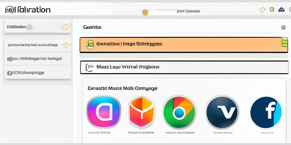
Task: Click the Facebook f logo icon
Action: (266, 112)
